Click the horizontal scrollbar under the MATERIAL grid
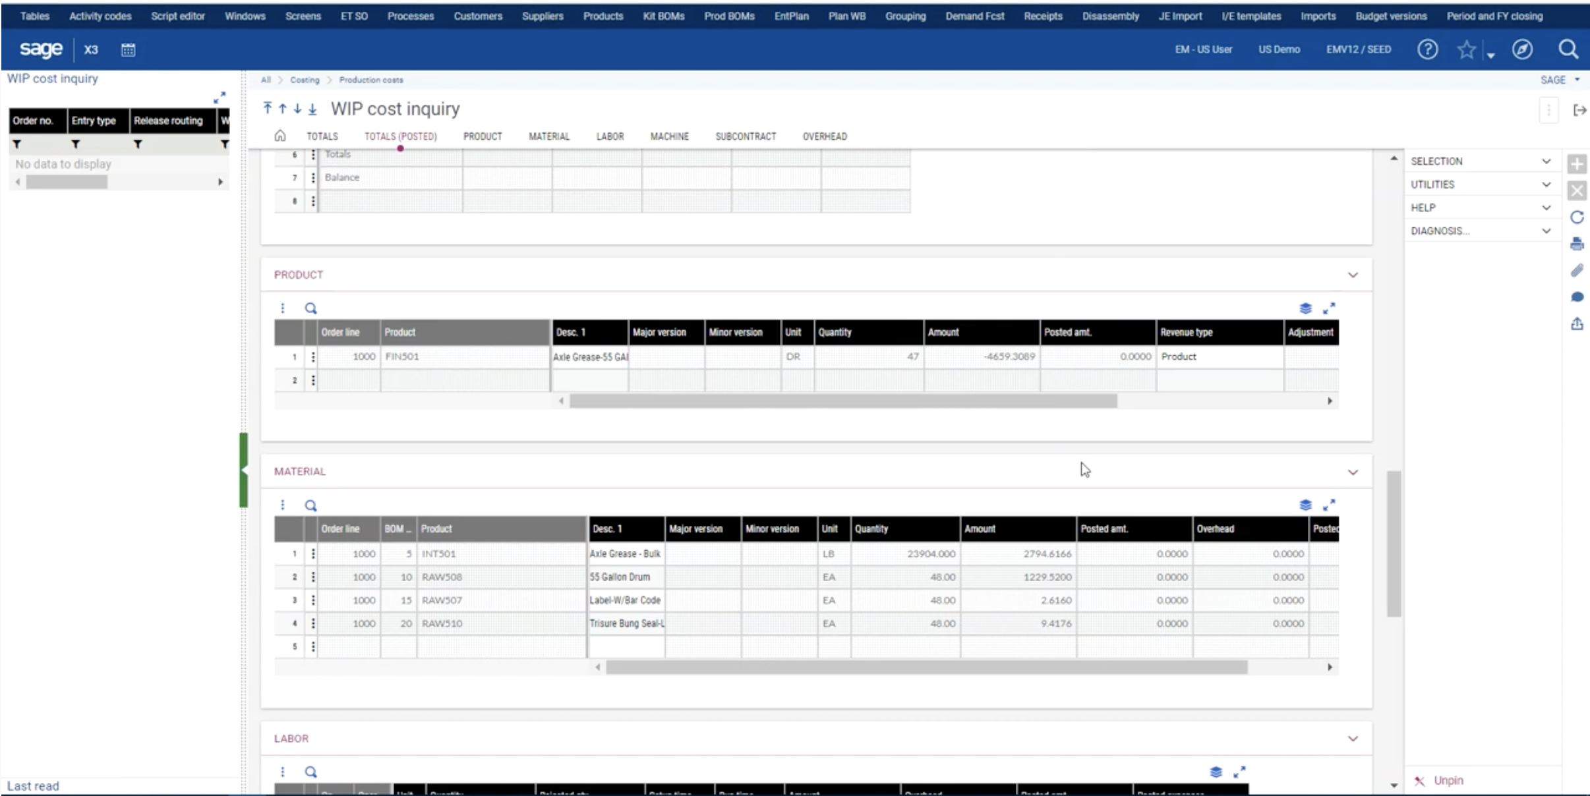 [x=923, y=667]
